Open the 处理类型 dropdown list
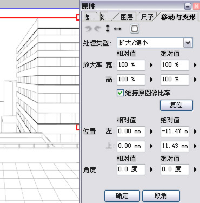 point(188,43)
